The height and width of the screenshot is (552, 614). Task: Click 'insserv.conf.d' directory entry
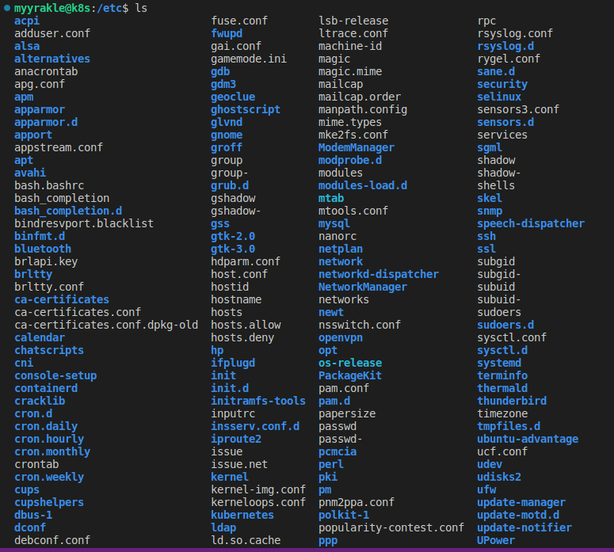coord(255,426)
